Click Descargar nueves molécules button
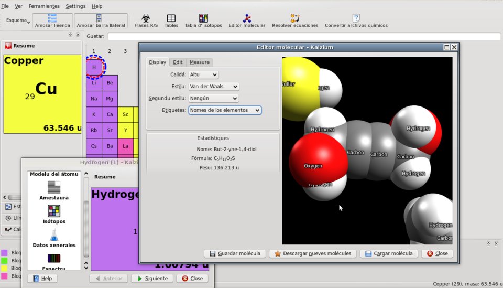Image resolution: width=503 pixels, height=288 pixels. click(313, 254)
